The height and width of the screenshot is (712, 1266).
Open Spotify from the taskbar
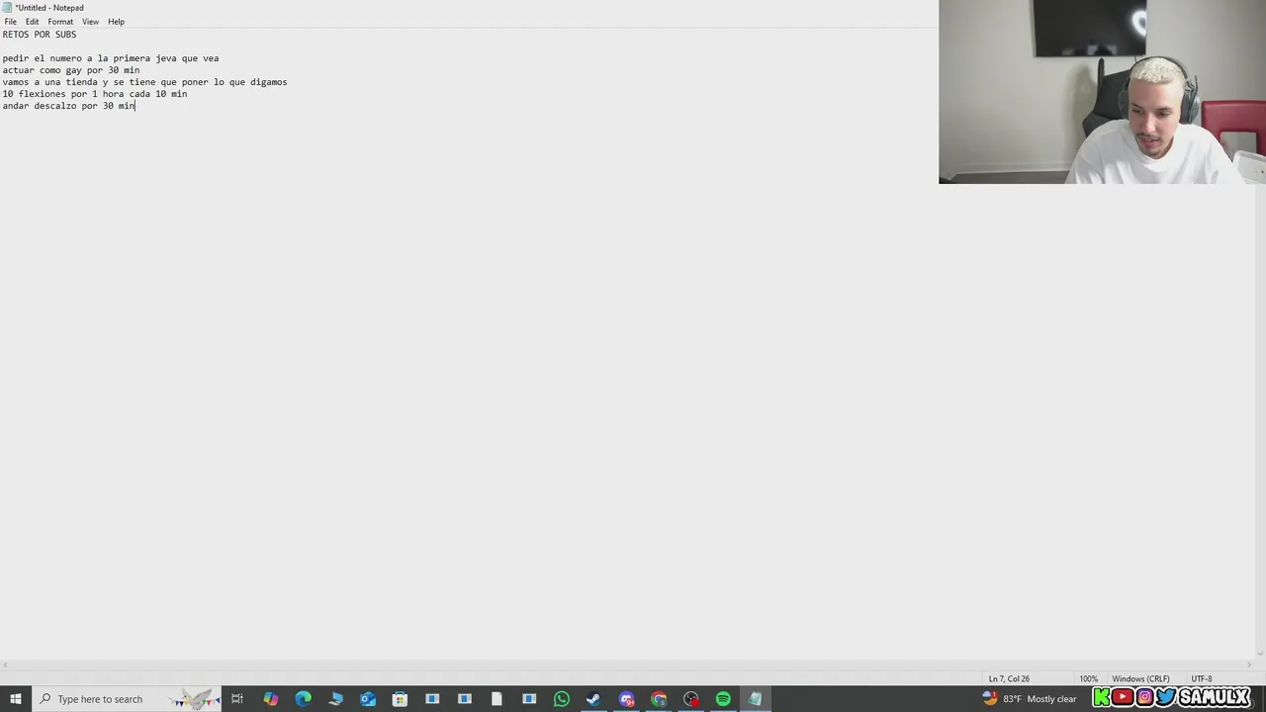723,699
